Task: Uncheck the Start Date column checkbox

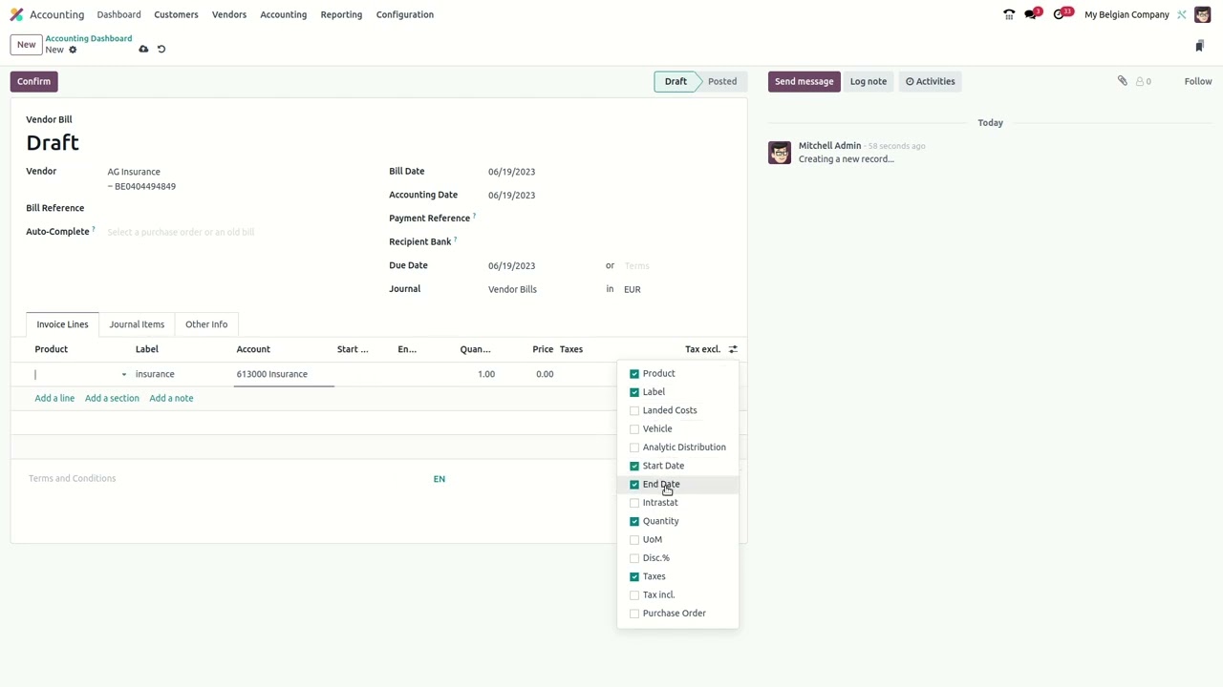Action: (634, 466)
